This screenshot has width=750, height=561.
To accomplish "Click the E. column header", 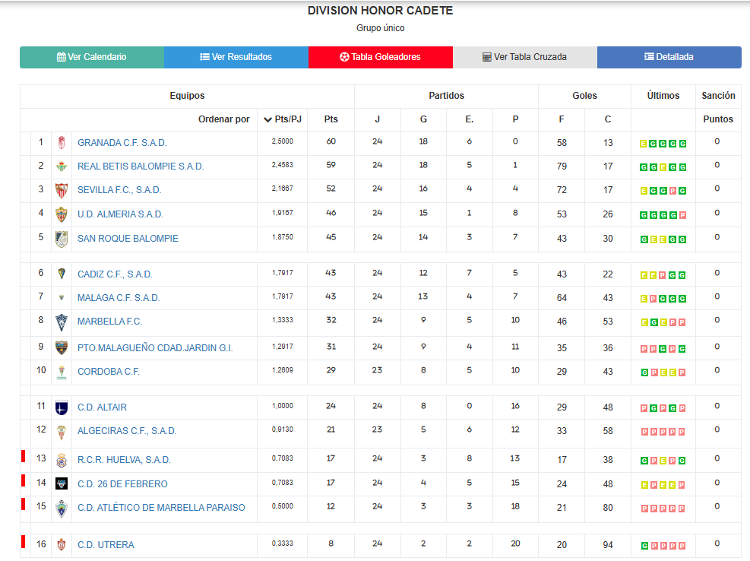I will click(x=470, y=119).
